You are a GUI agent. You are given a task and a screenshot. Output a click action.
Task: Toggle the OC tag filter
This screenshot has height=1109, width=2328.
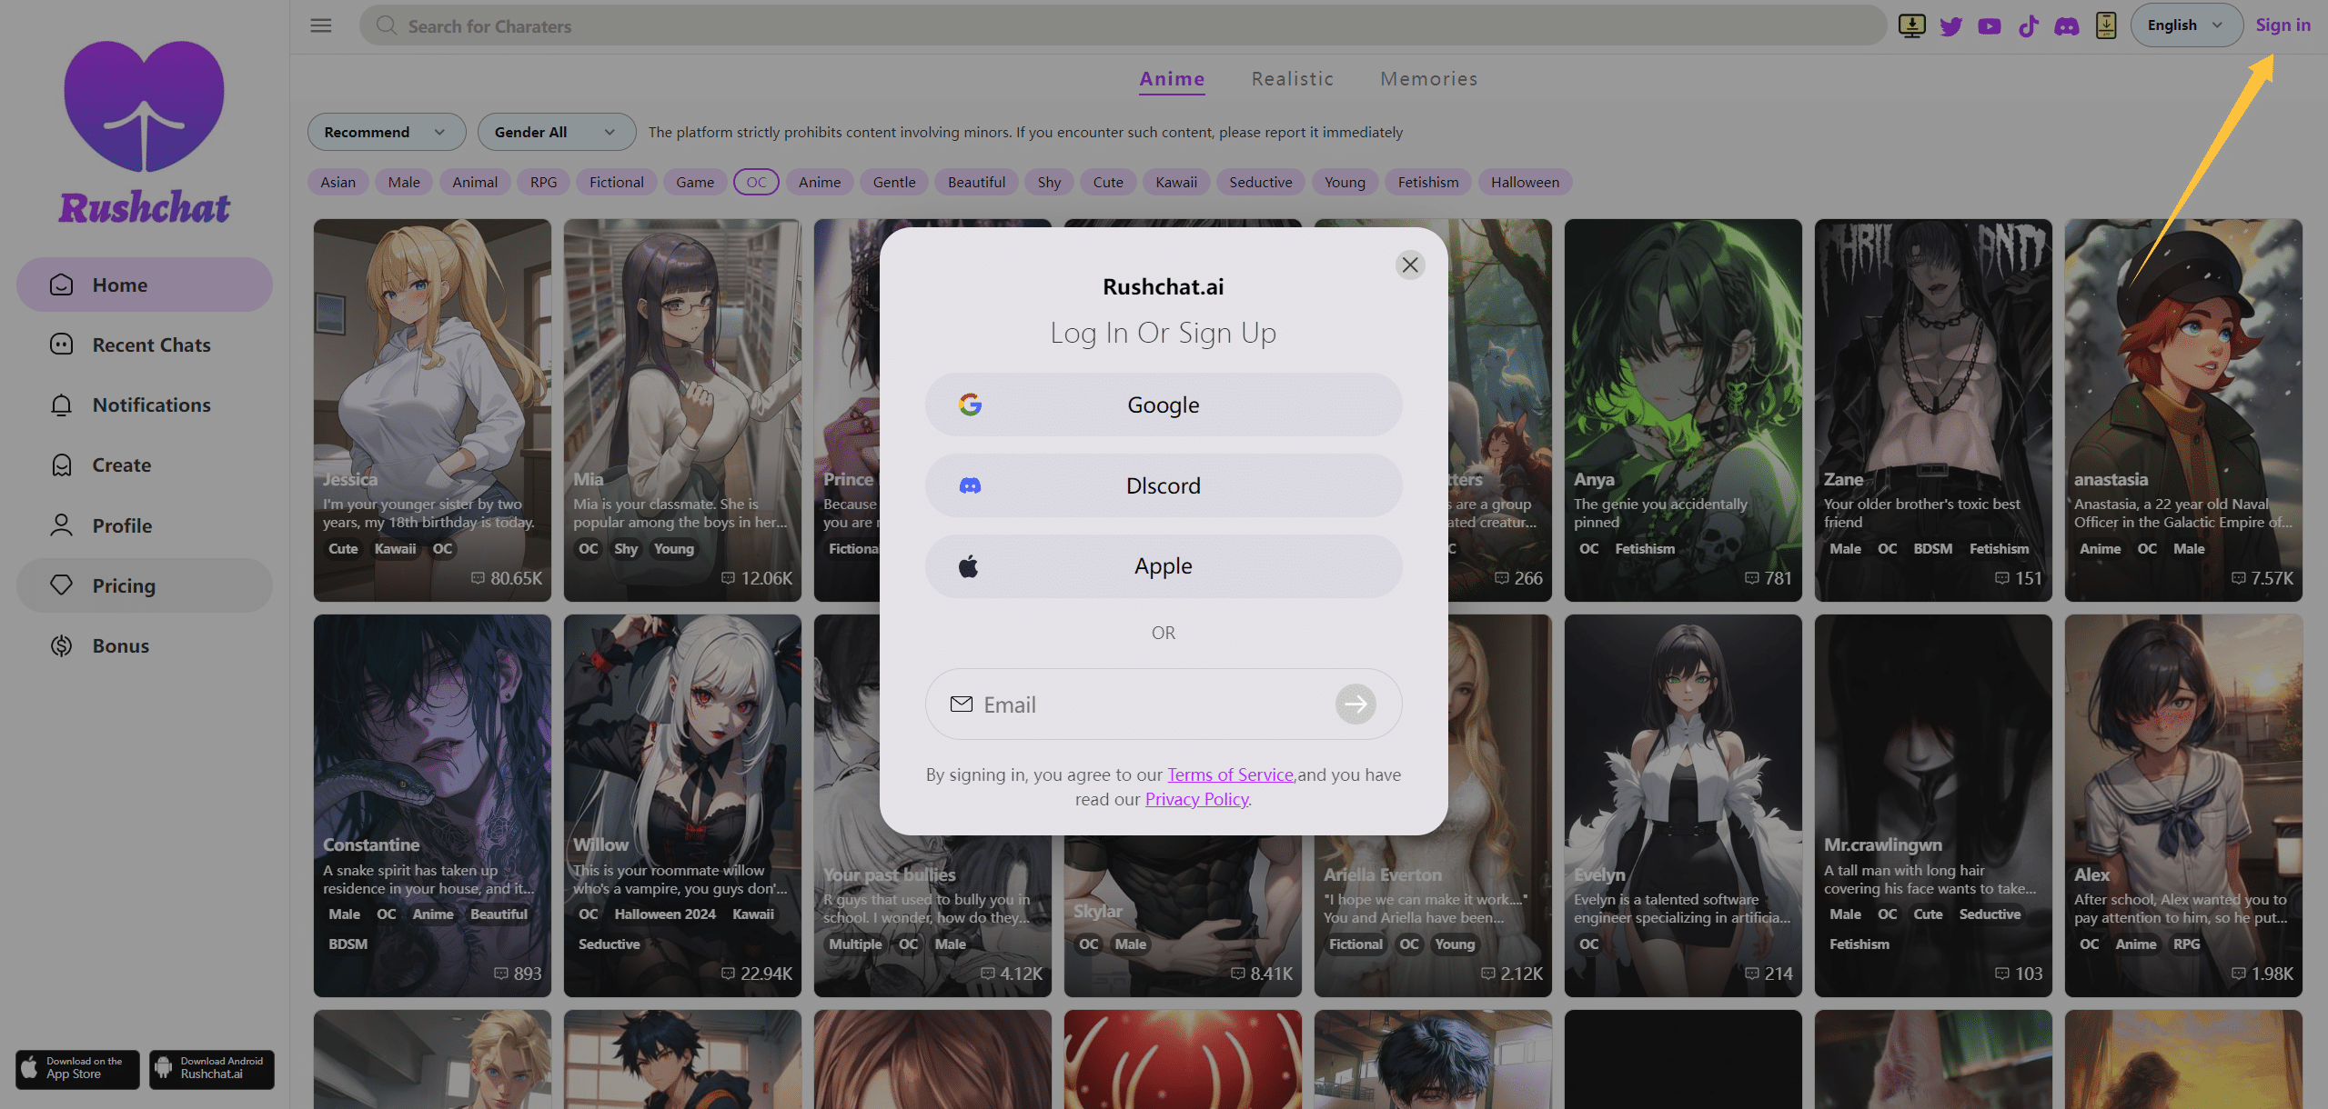point(756,182)
